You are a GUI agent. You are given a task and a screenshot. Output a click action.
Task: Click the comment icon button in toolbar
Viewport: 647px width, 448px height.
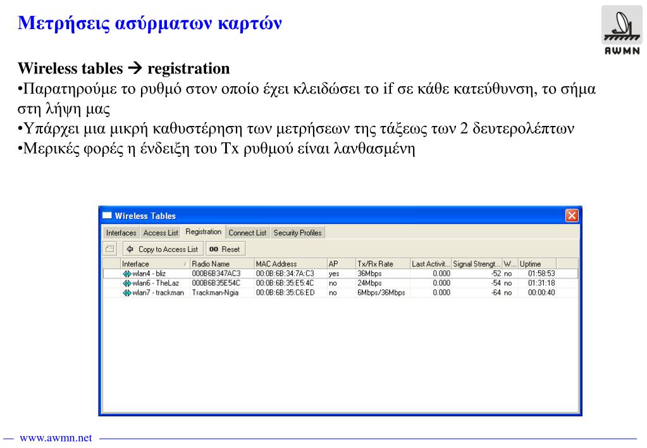pyautogui.click(x=110, y=249)
